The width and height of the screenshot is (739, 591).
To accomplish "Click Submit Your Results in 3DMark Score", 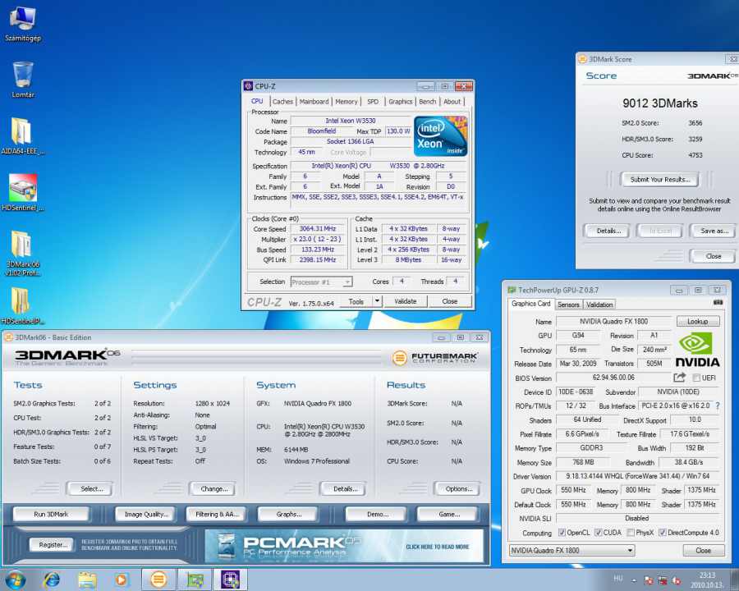I will [x=660, y=179].
